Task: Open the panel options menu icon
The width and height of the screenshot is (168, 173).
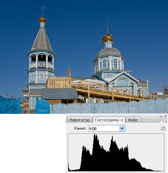Action: pos(165,121)
